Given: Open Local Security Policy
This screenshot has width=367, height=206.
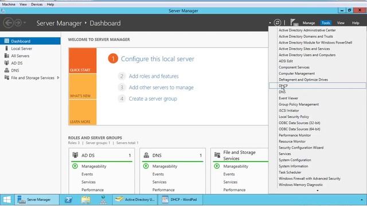Looking at the screenshot, I should click(x=294, y=117).
